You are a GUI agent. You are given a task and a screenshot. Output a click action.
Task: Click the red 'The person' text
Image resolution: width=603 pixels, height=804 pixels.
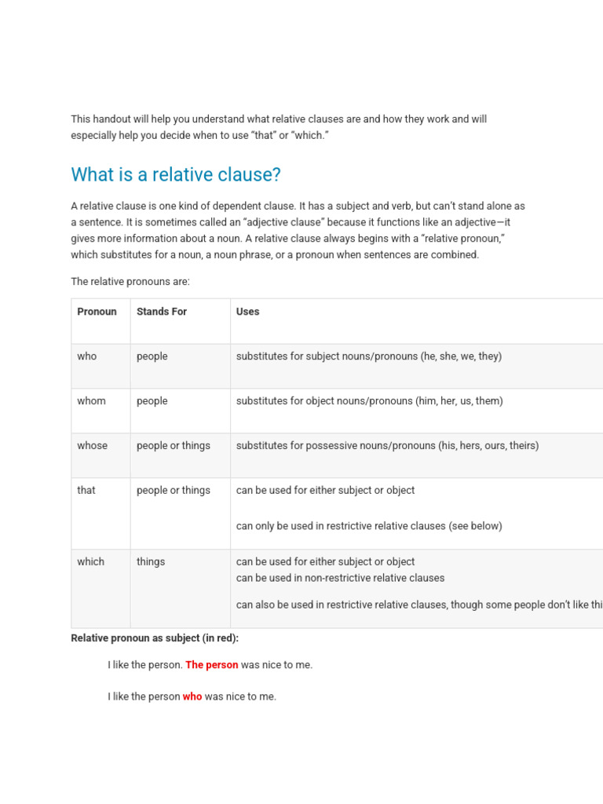coord(212,665)
